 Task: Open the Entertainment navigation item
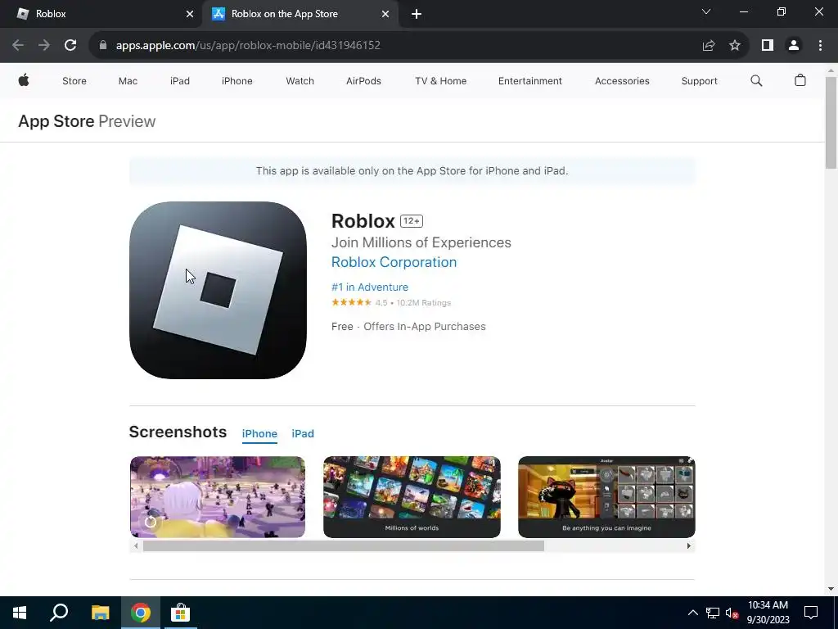coord(529,81)
